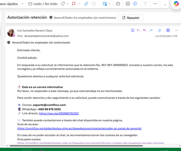Screen dimensions: 181x151
Task: Click the line Quedamos atentos a cualquier solicitud adicional
Action: (51, 76)
